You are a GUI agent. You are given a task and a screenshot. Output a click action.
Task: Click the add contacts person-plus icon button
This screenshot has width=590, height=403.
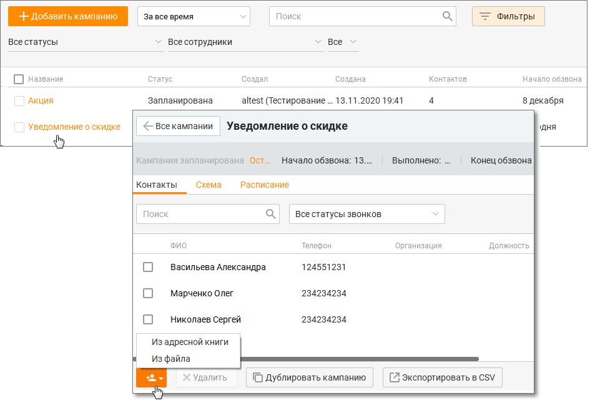tap(151, 377)
